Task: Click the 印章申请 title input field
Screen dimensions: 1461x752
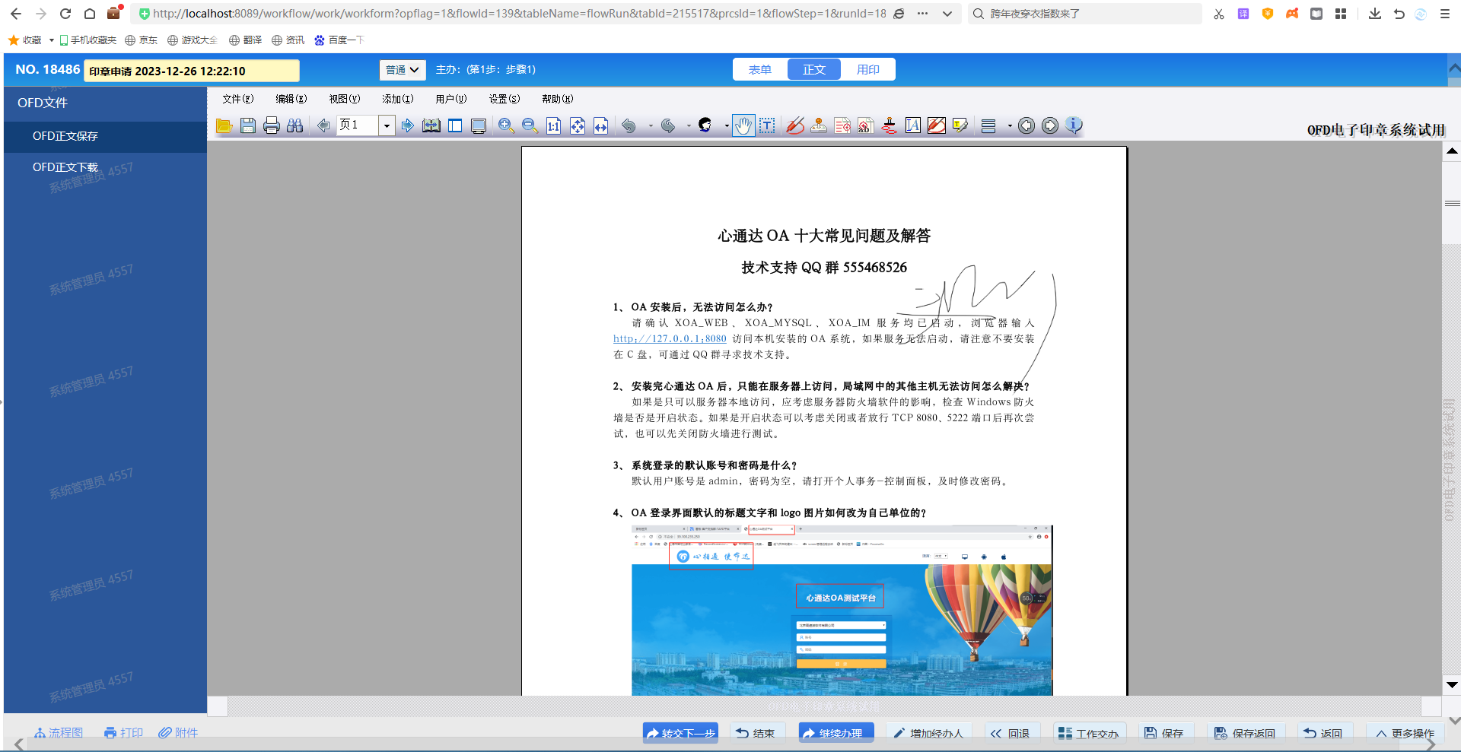Action: click(191, 71)
